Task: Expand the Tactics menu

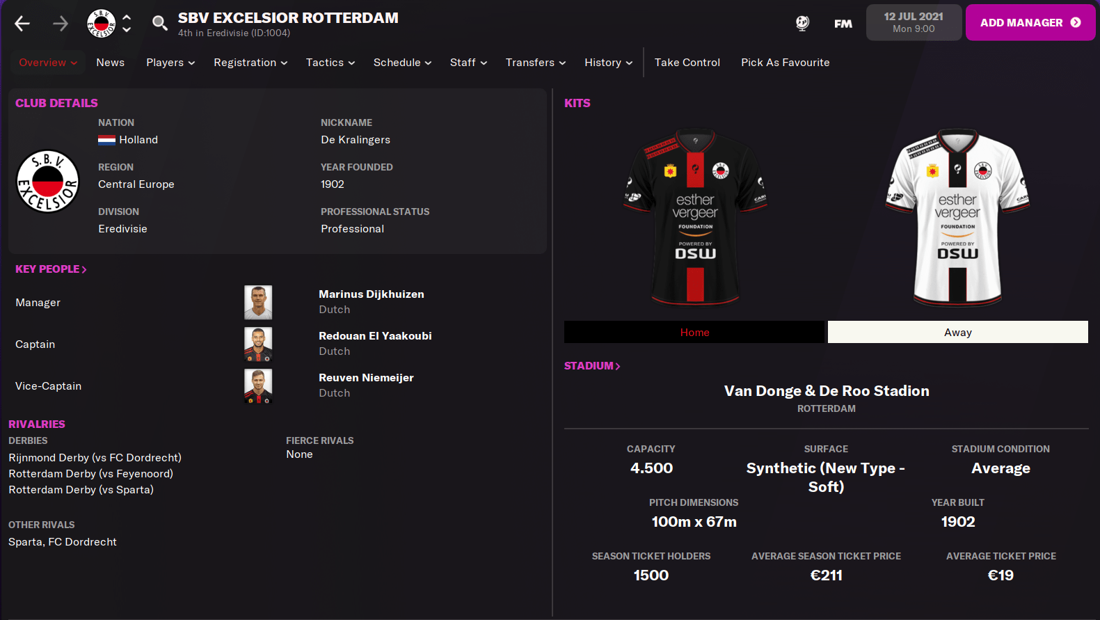Action: tap(330, 63)
